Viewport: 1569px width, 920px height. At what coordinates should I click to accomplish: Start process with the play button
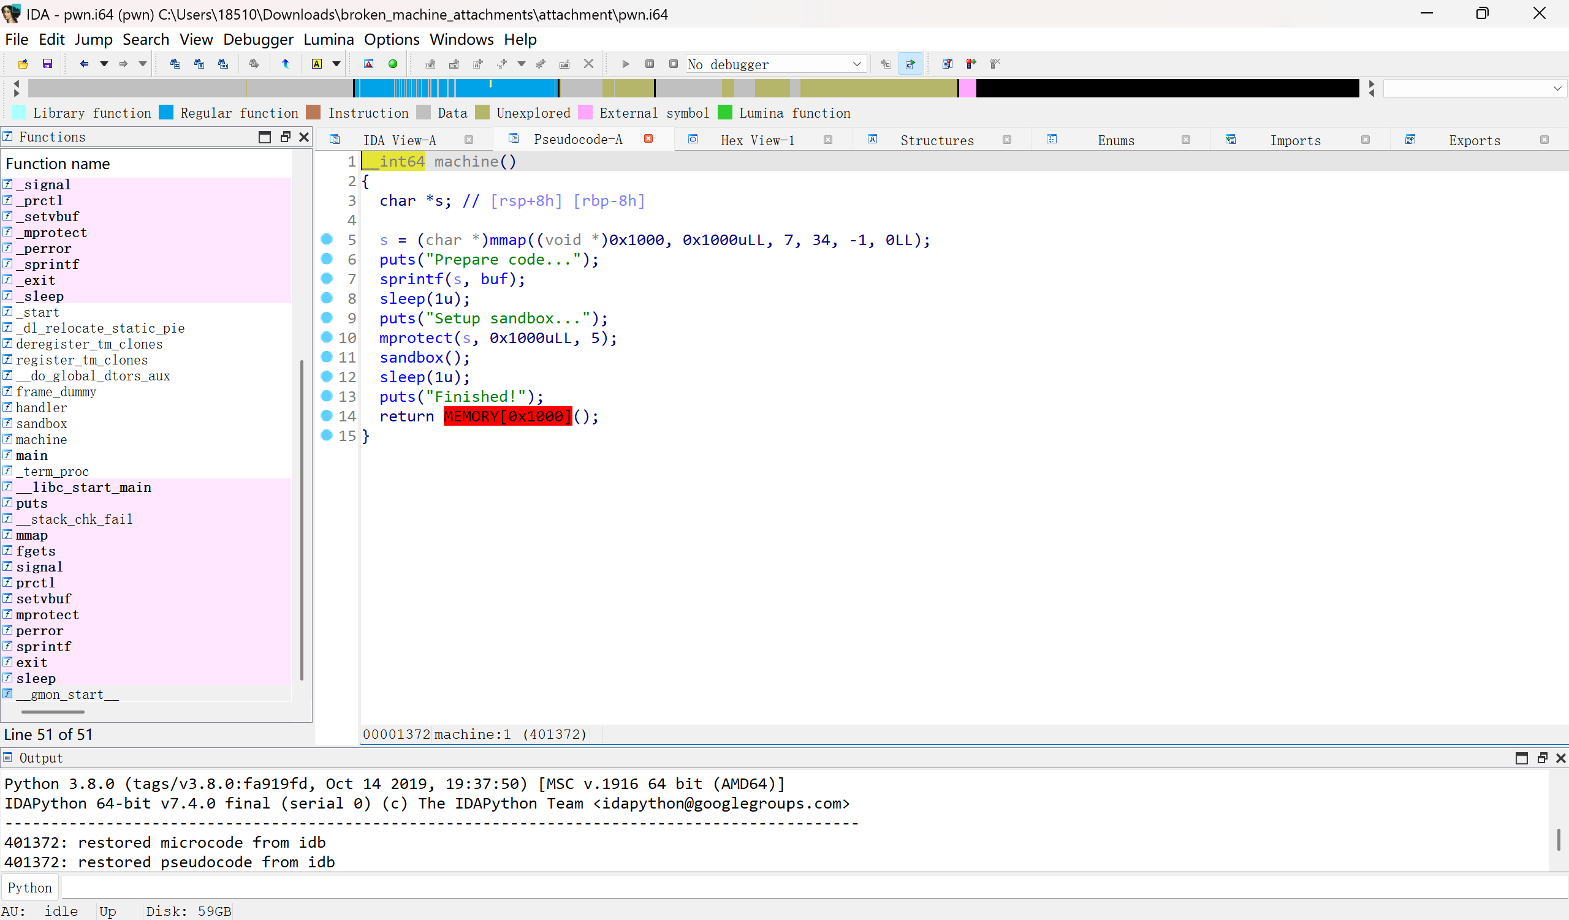626,64
